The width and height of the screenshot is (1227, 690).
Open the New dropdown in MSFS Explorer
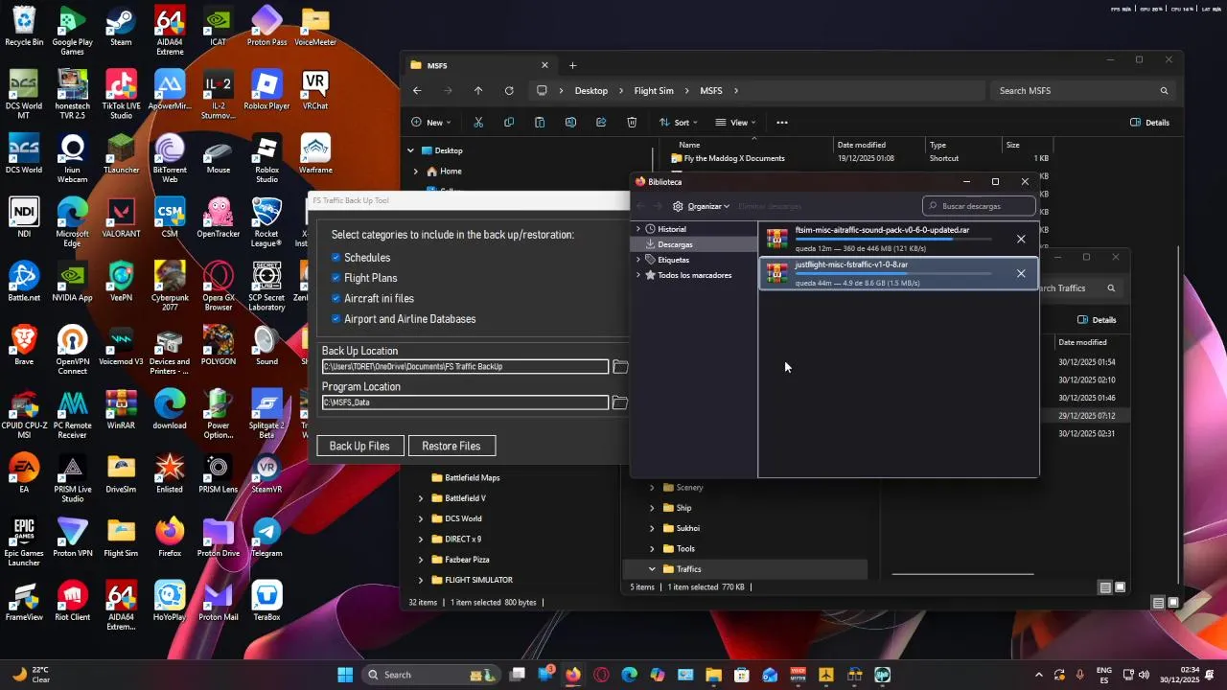point(431,123)
